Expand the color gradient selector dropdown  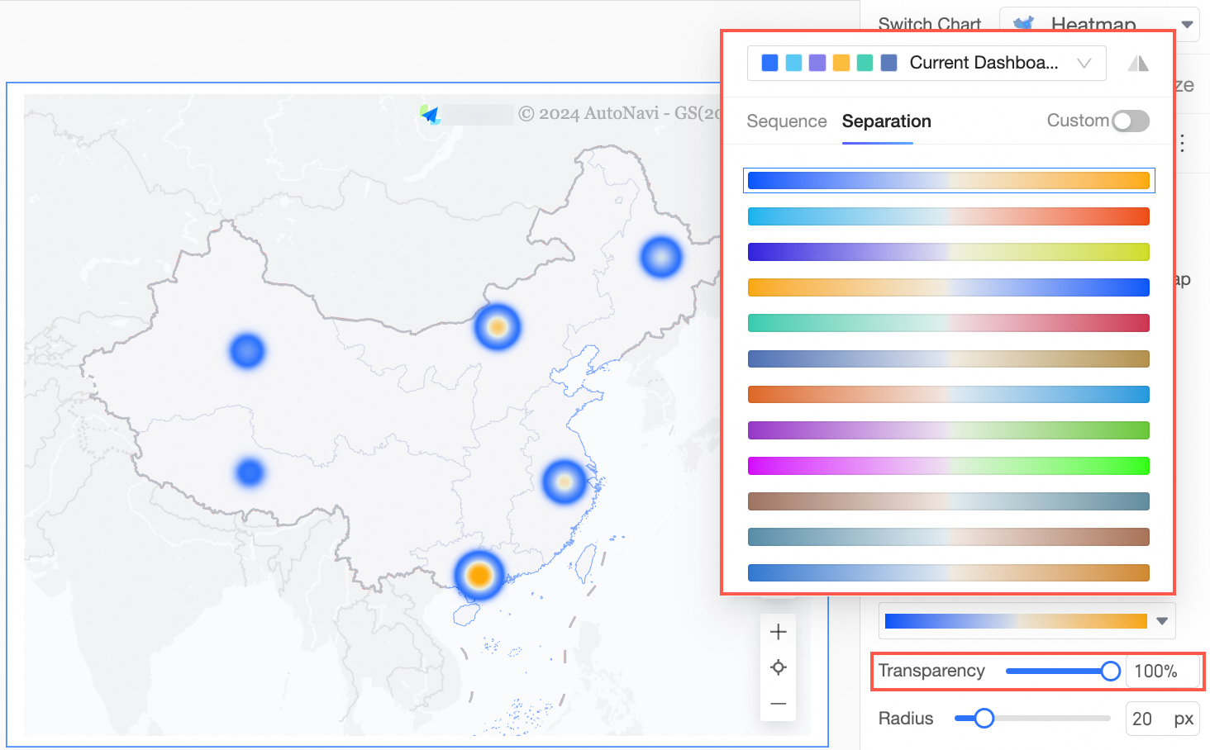[x=1027, y=621]
